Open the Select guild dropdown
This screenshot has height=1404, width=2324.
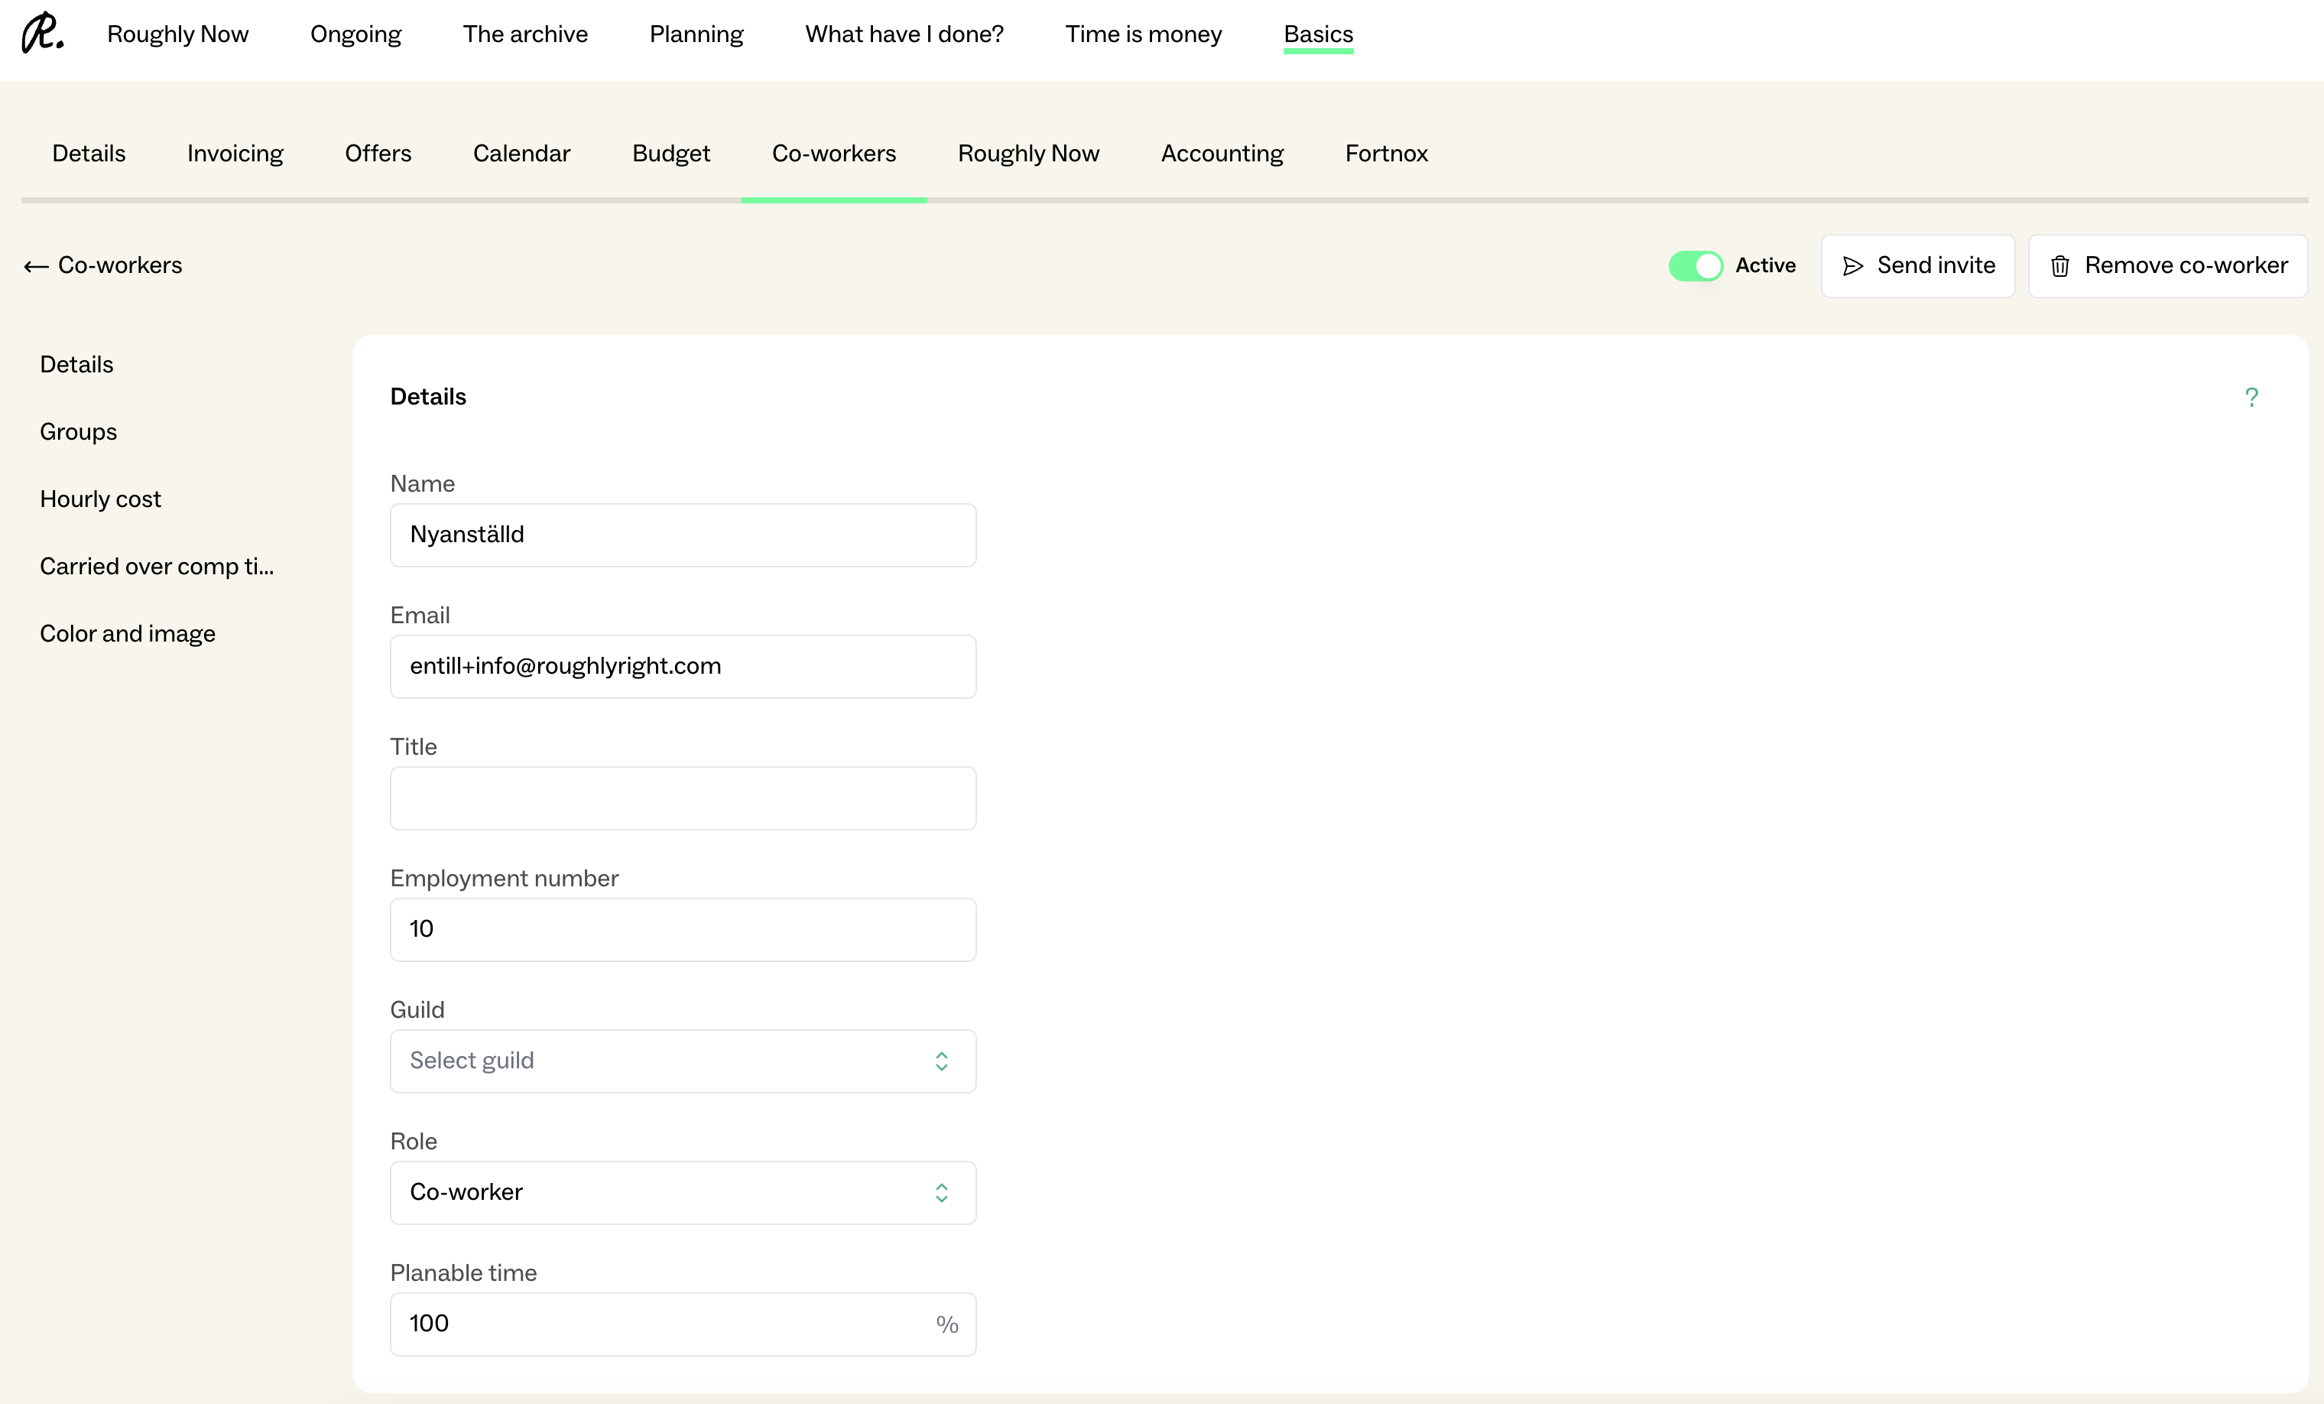click(661, 1061)
